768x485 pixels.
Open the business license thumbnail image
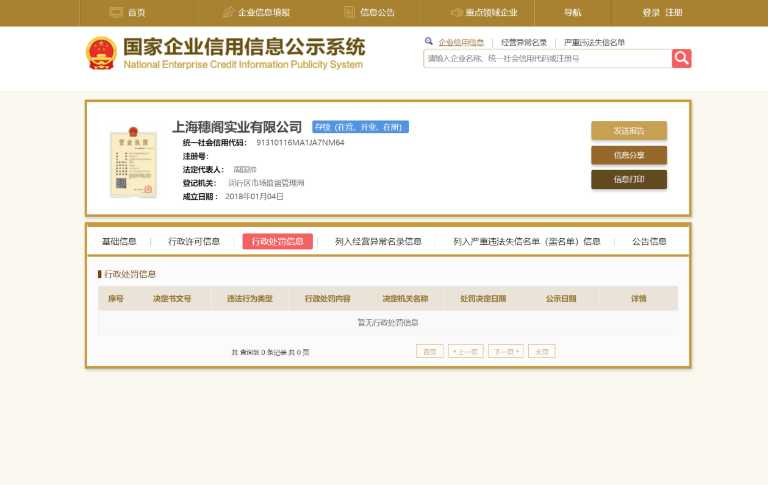point(133,163)
